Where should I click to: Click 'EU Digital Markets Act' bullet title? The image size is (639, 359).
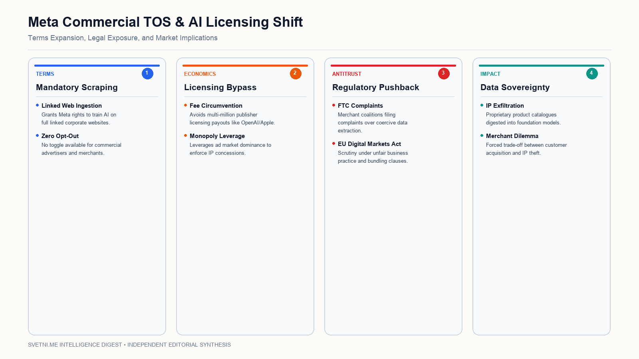coord(369,144)
